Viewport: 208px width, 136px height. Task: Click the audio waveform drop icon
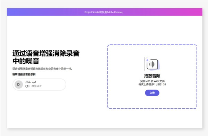152,64
